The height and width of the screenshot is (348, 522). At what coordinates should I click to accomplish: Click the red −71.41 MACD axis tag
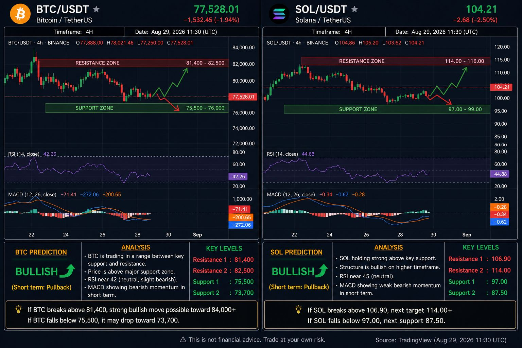(240, 209)
